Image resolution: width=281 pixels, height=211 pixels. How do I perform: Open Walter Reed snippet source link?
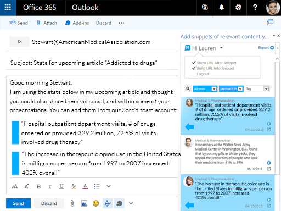pyautogui.click(x=269, y=169)
